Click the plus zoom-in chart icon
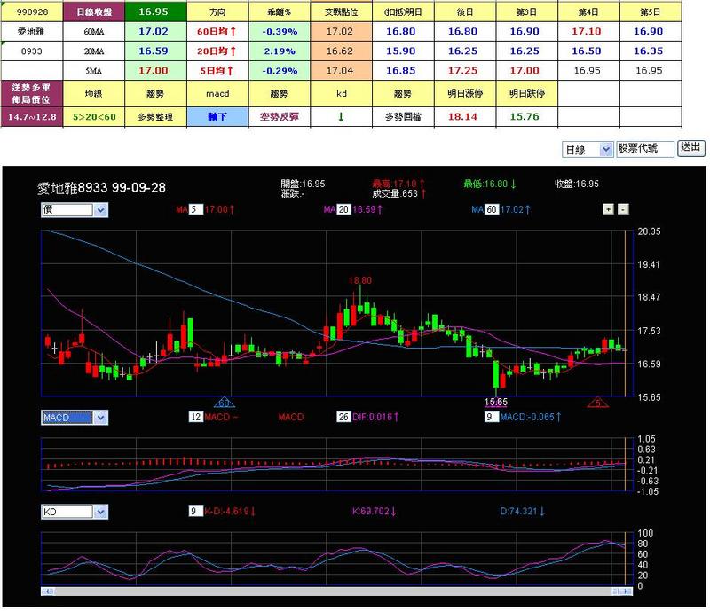Viewport: 710px width, 611px height. (608, 209)
